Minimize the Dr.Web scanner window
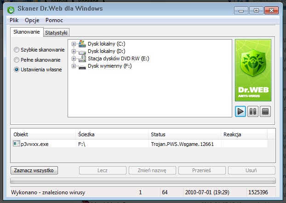This screenshot has width=286, height=203. click(241, 11)
